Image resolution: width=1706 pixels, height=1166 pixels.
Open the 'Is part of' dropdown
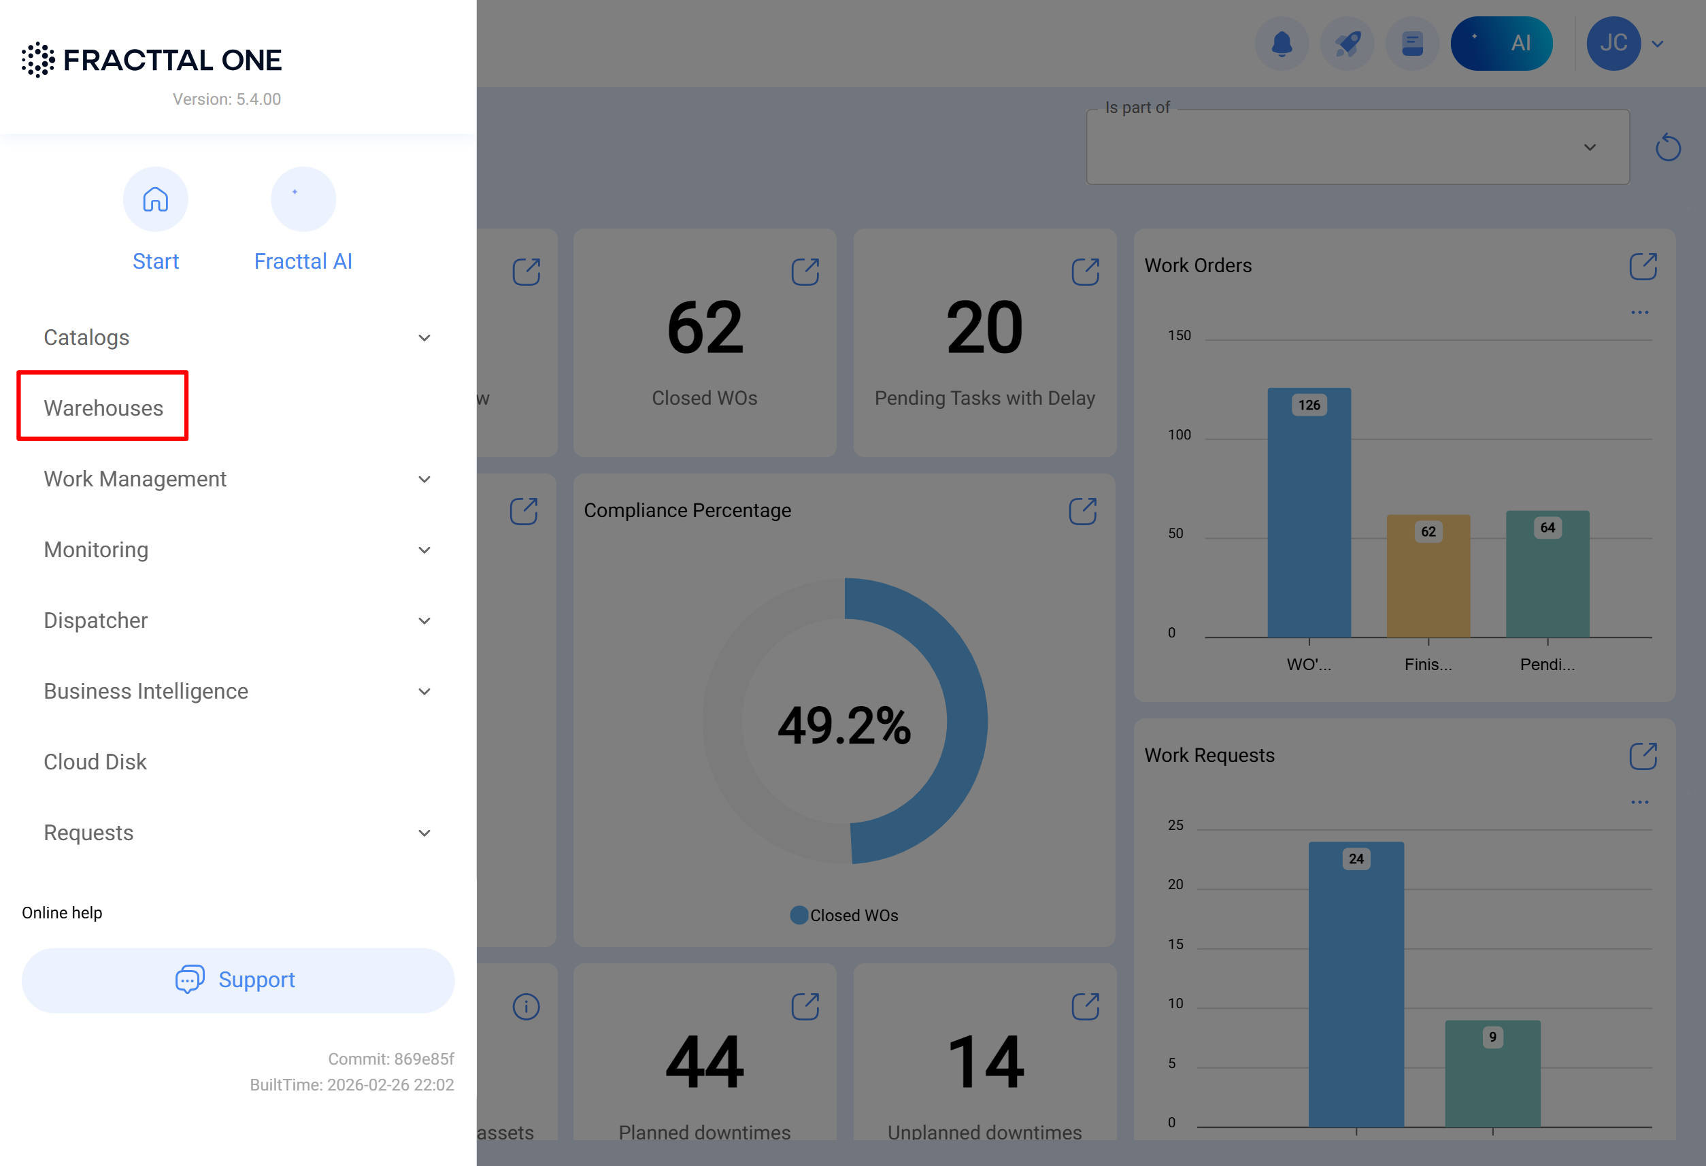[x=1357, y=148]
